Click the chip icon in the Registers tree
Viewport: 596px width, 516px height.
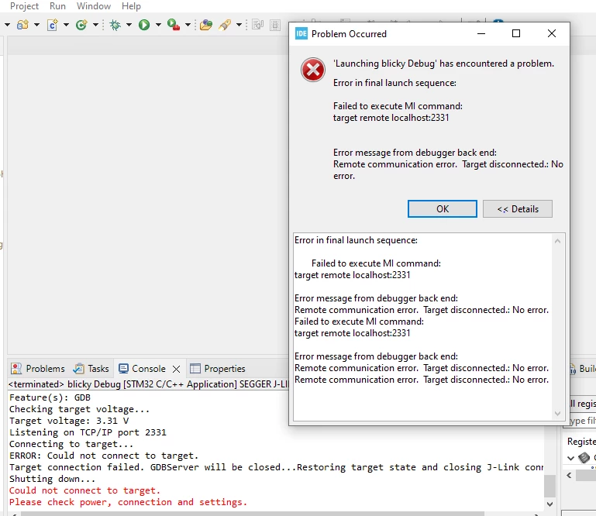pos(584,457)
